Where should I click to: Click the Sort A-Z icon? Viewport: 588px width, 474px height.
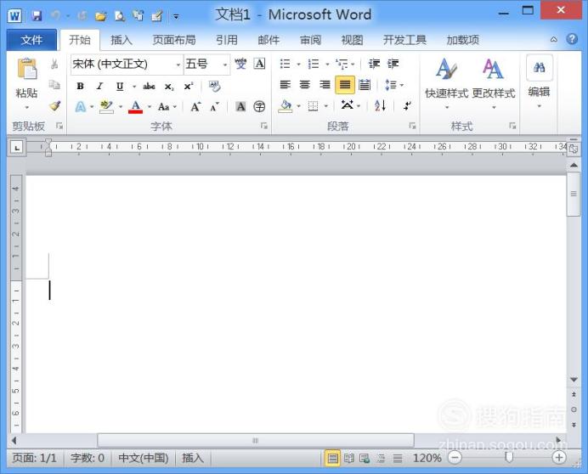click(x=380, y=105)
